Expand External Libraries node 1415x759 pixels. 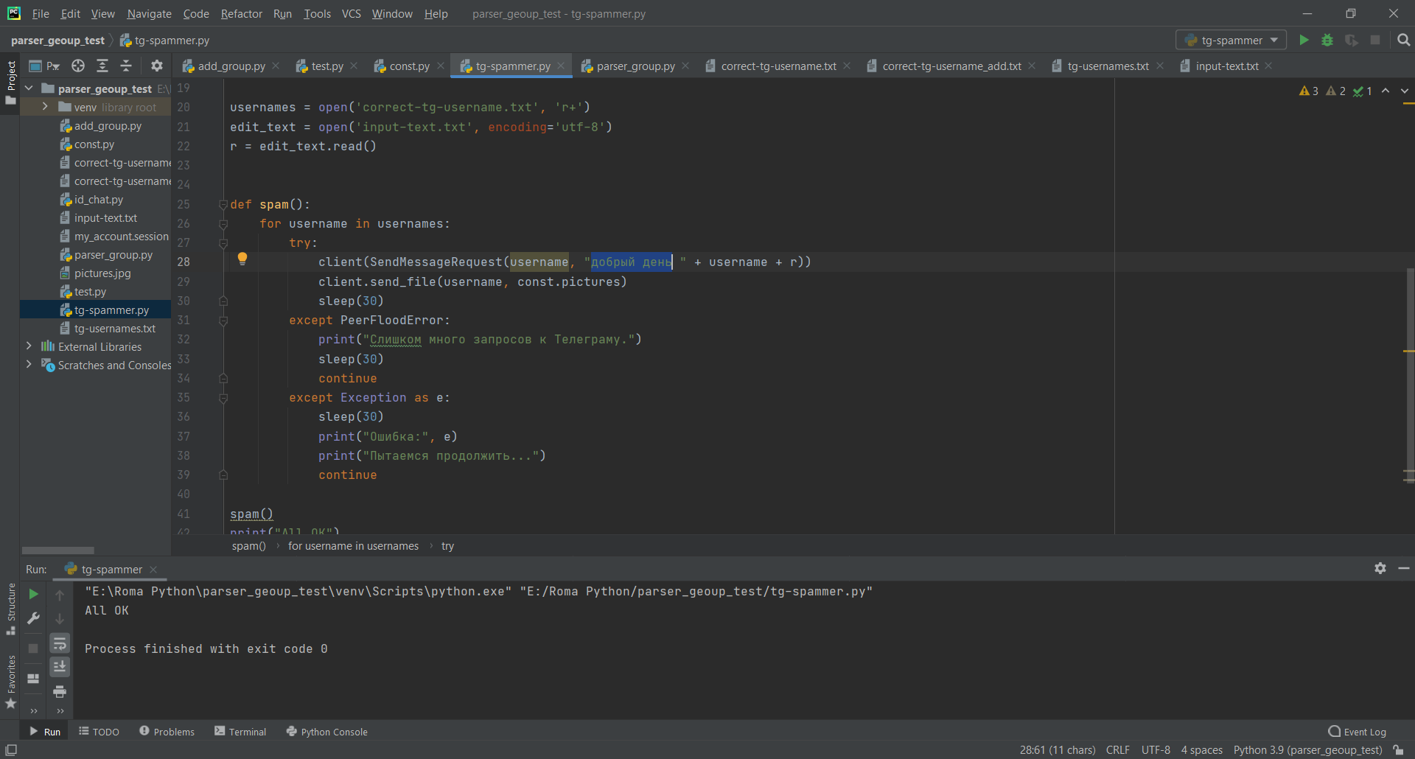click(29, 346)
